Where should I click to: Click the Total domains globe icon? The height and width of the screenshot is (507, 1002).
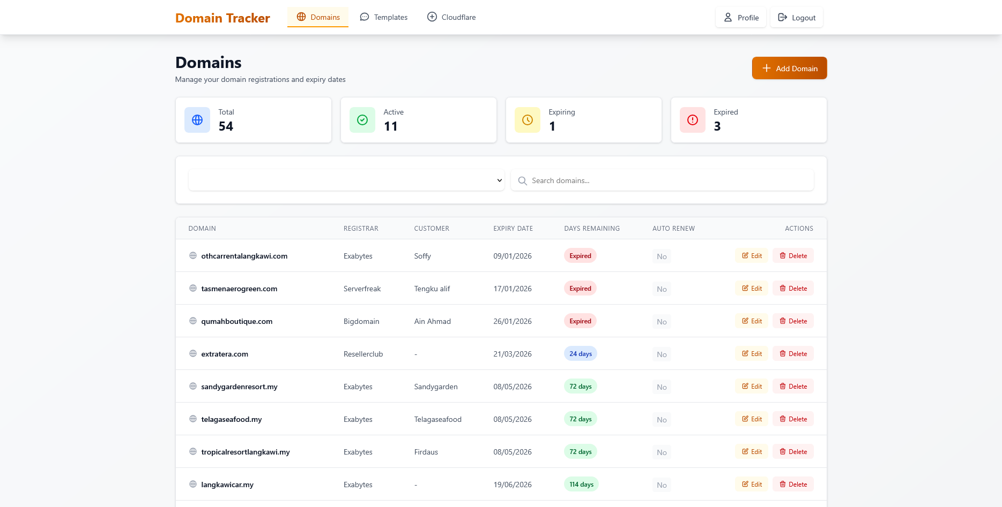[x=197, y=120]
